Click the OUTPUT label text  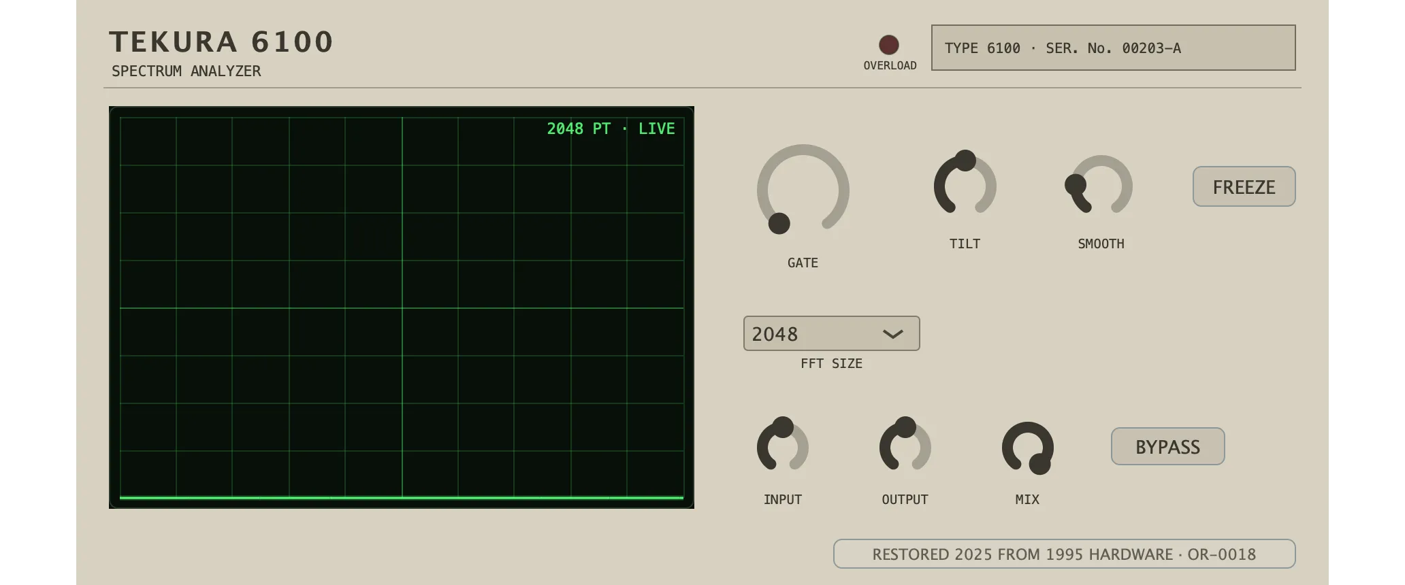pyautogui.click(x=905, y=499)
